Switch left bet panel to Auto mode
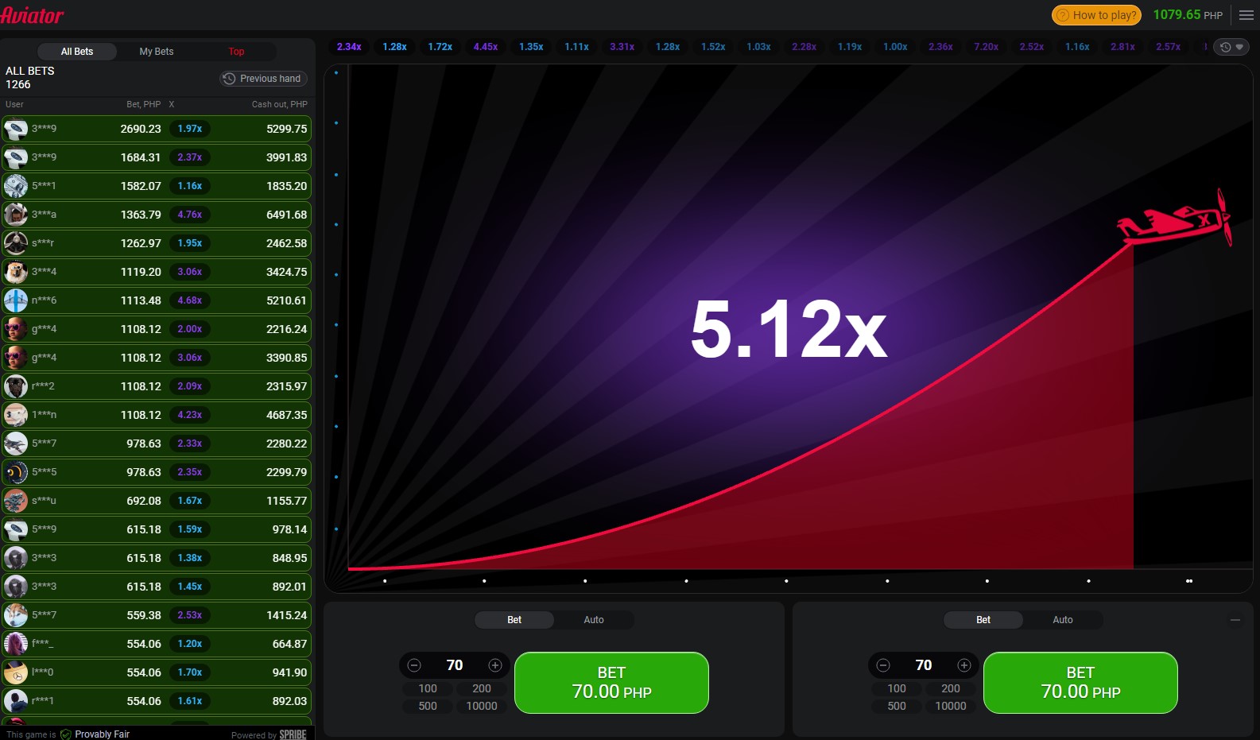 tap(594, 620)
